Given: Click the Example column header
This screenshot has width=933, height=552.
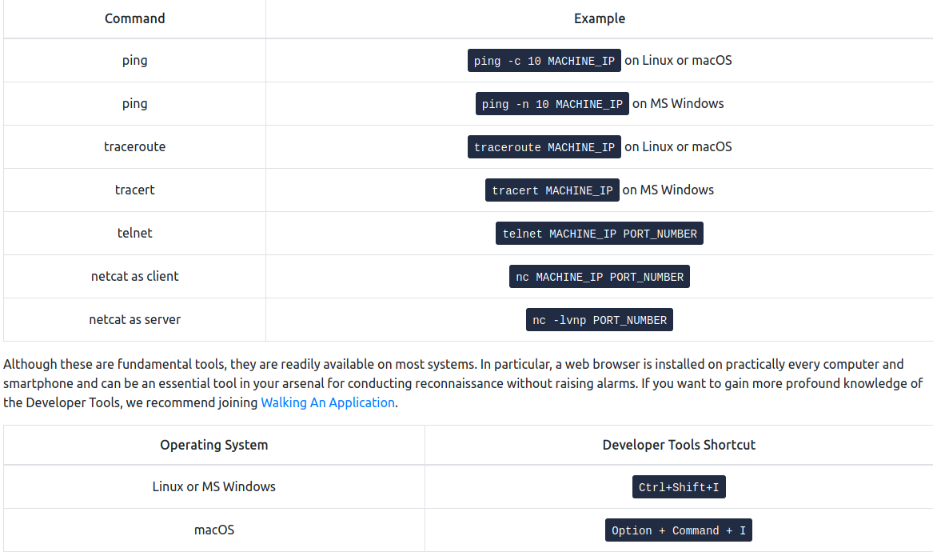Looking at the screenshot, I should 600,18.
